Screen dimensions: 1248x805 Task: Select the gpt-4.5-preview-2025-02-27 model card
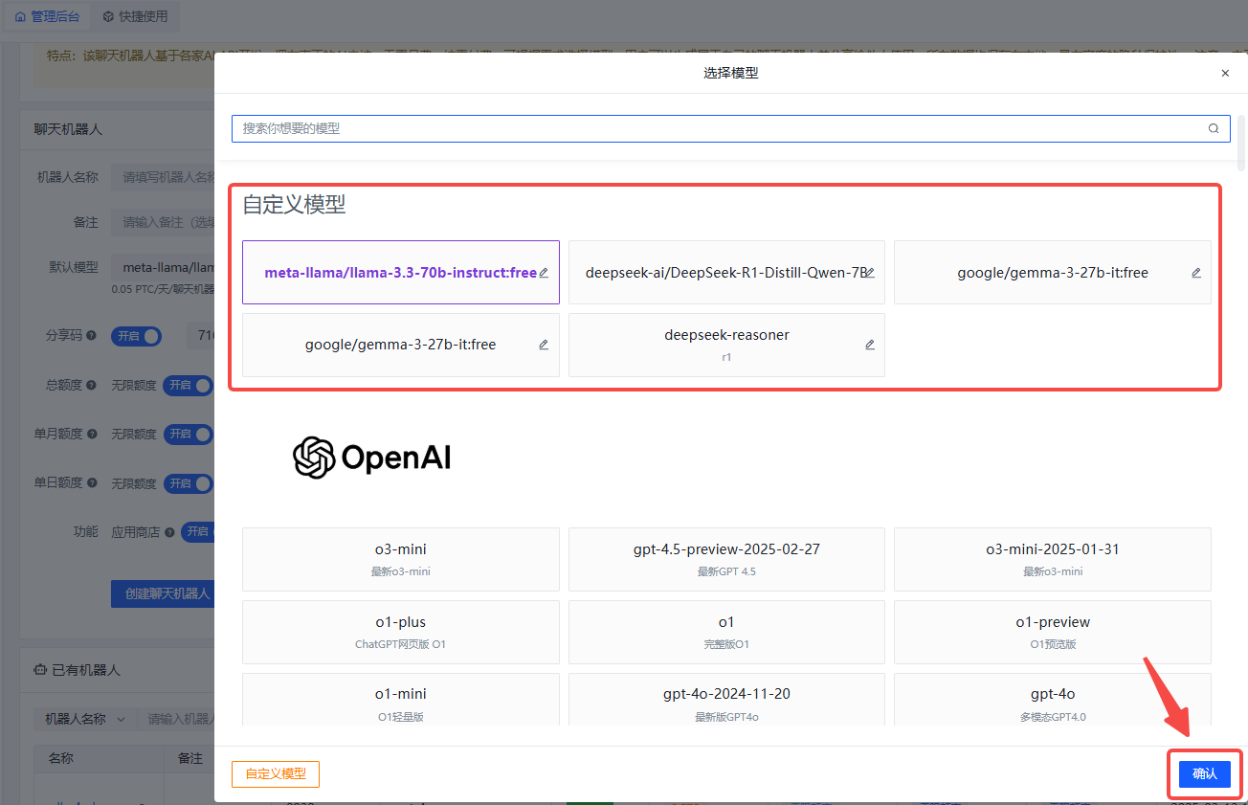(726, 558)
